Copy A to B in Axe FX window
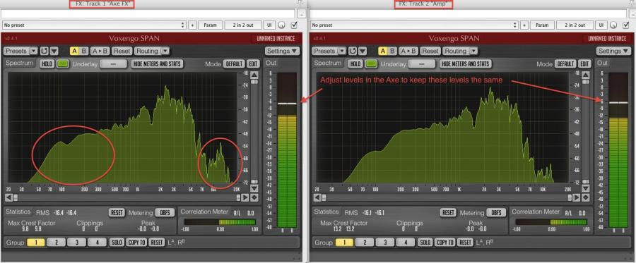 point(100,51)
